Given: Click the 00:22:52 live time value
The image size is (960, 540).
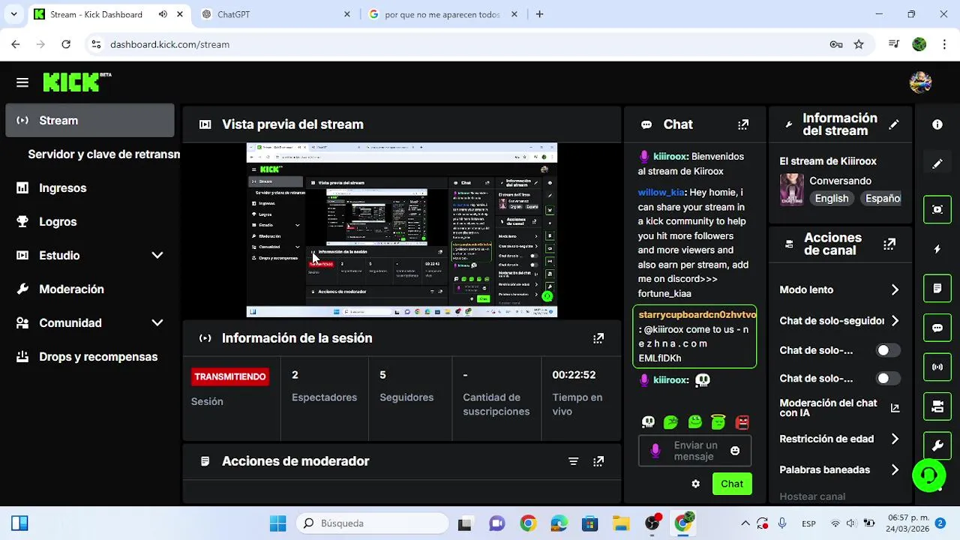Looking at the screenshot, I should [x=574, y=375].
